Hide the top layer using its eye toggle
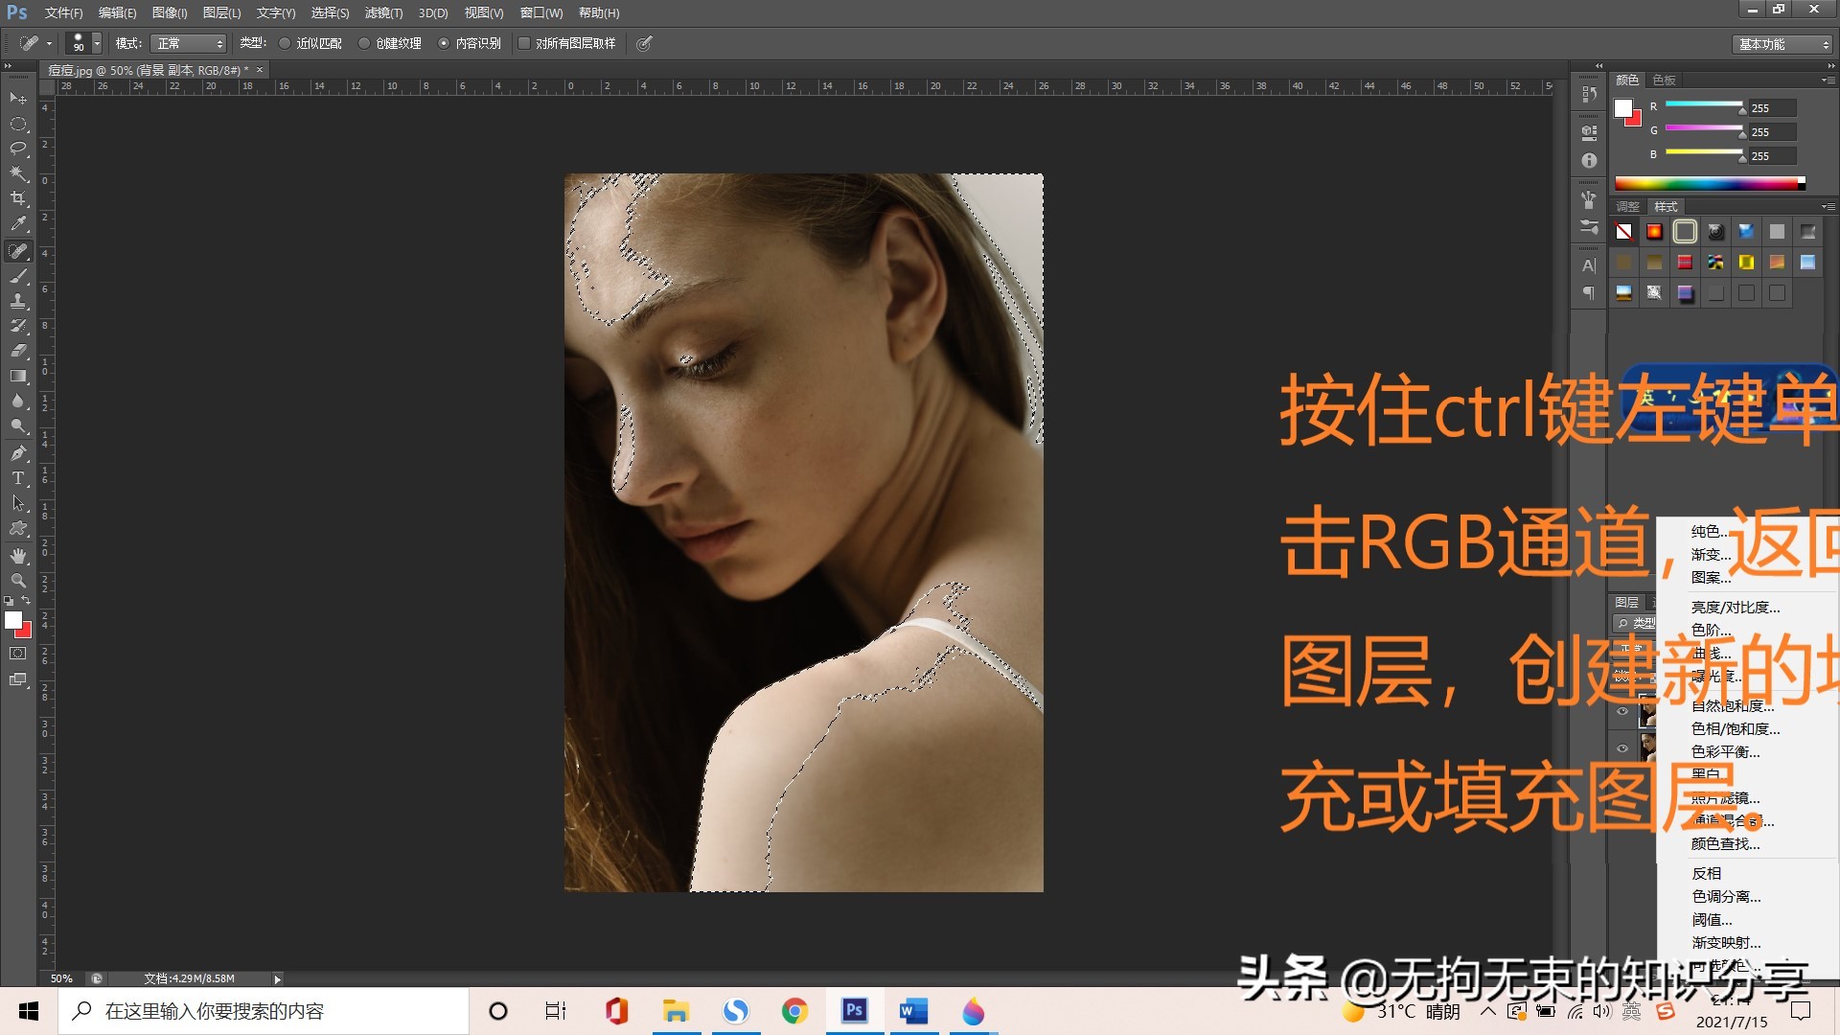Viewport: 1840px width, 1035px height. [x=1622, y=711]
